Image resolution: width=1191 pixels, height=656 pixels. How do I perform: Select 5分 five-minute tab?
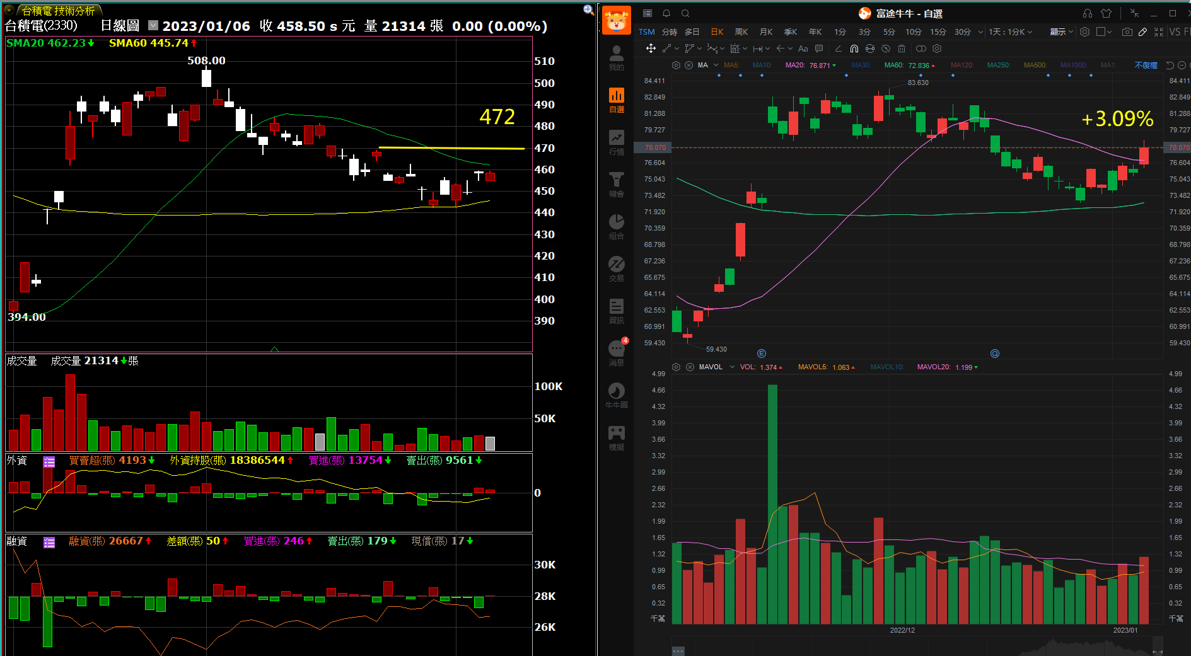pos(889,32)
